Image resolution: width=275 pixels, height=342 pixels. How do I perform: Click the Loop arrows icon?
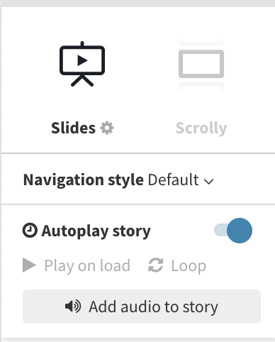point(156,265)
